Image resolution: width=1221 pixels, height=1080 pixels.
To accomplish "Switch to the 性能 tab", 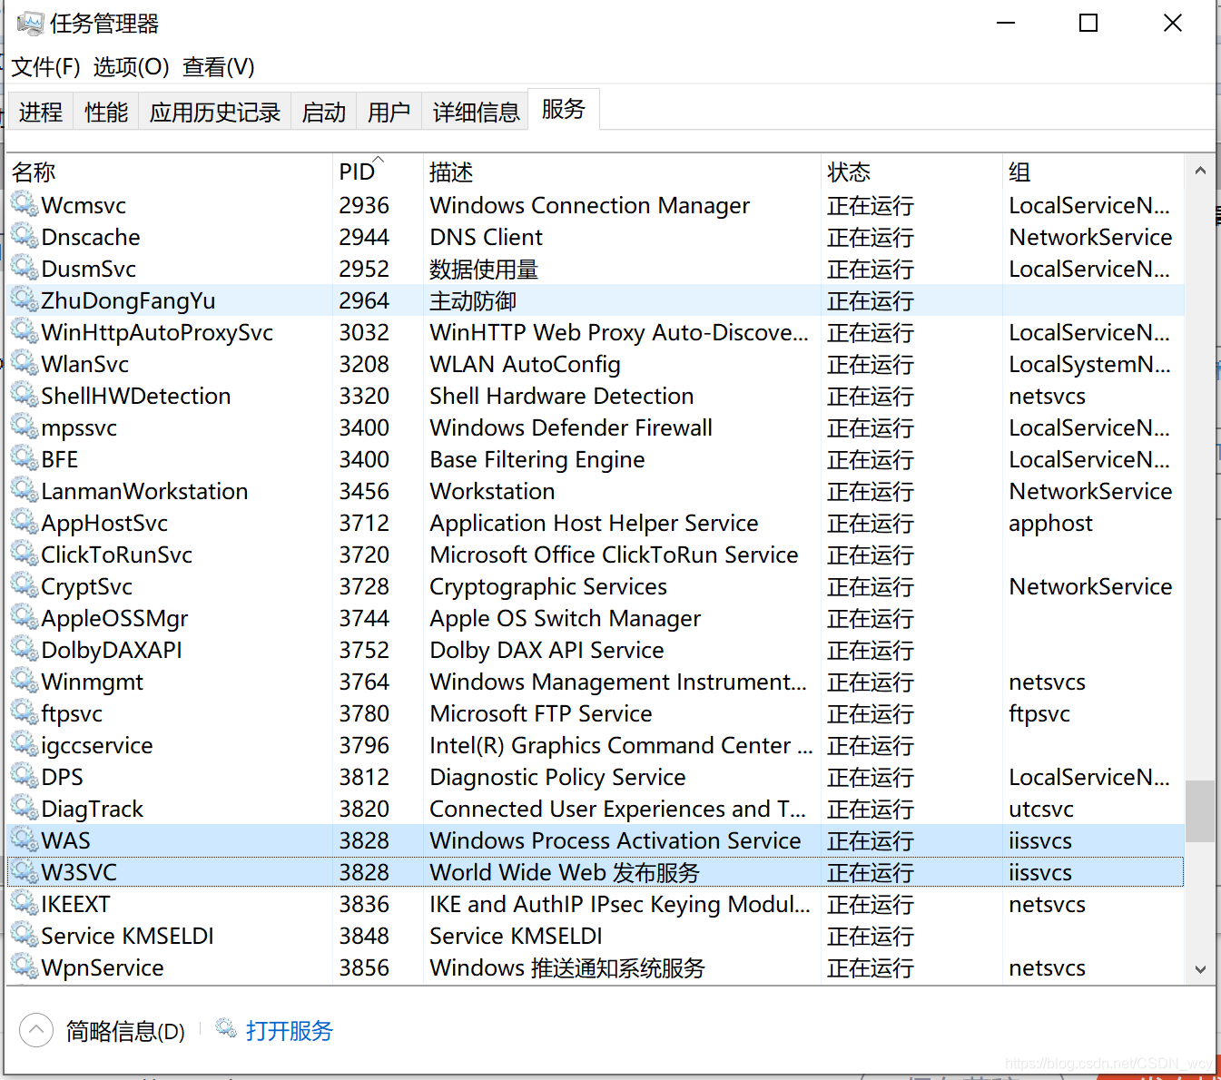I will tap(106, 112).
